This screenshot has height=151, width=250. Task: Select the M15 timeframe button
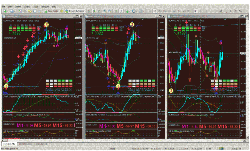(x=160, y=11)
